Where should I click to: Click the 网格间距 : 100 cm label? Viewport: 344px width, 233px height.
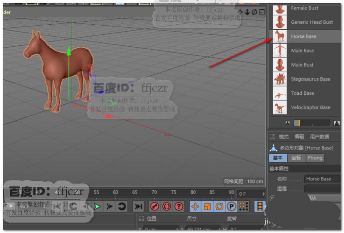[244, 182]
